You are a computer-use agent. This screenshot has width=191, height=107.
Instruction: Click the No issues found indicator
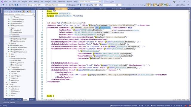50,100
